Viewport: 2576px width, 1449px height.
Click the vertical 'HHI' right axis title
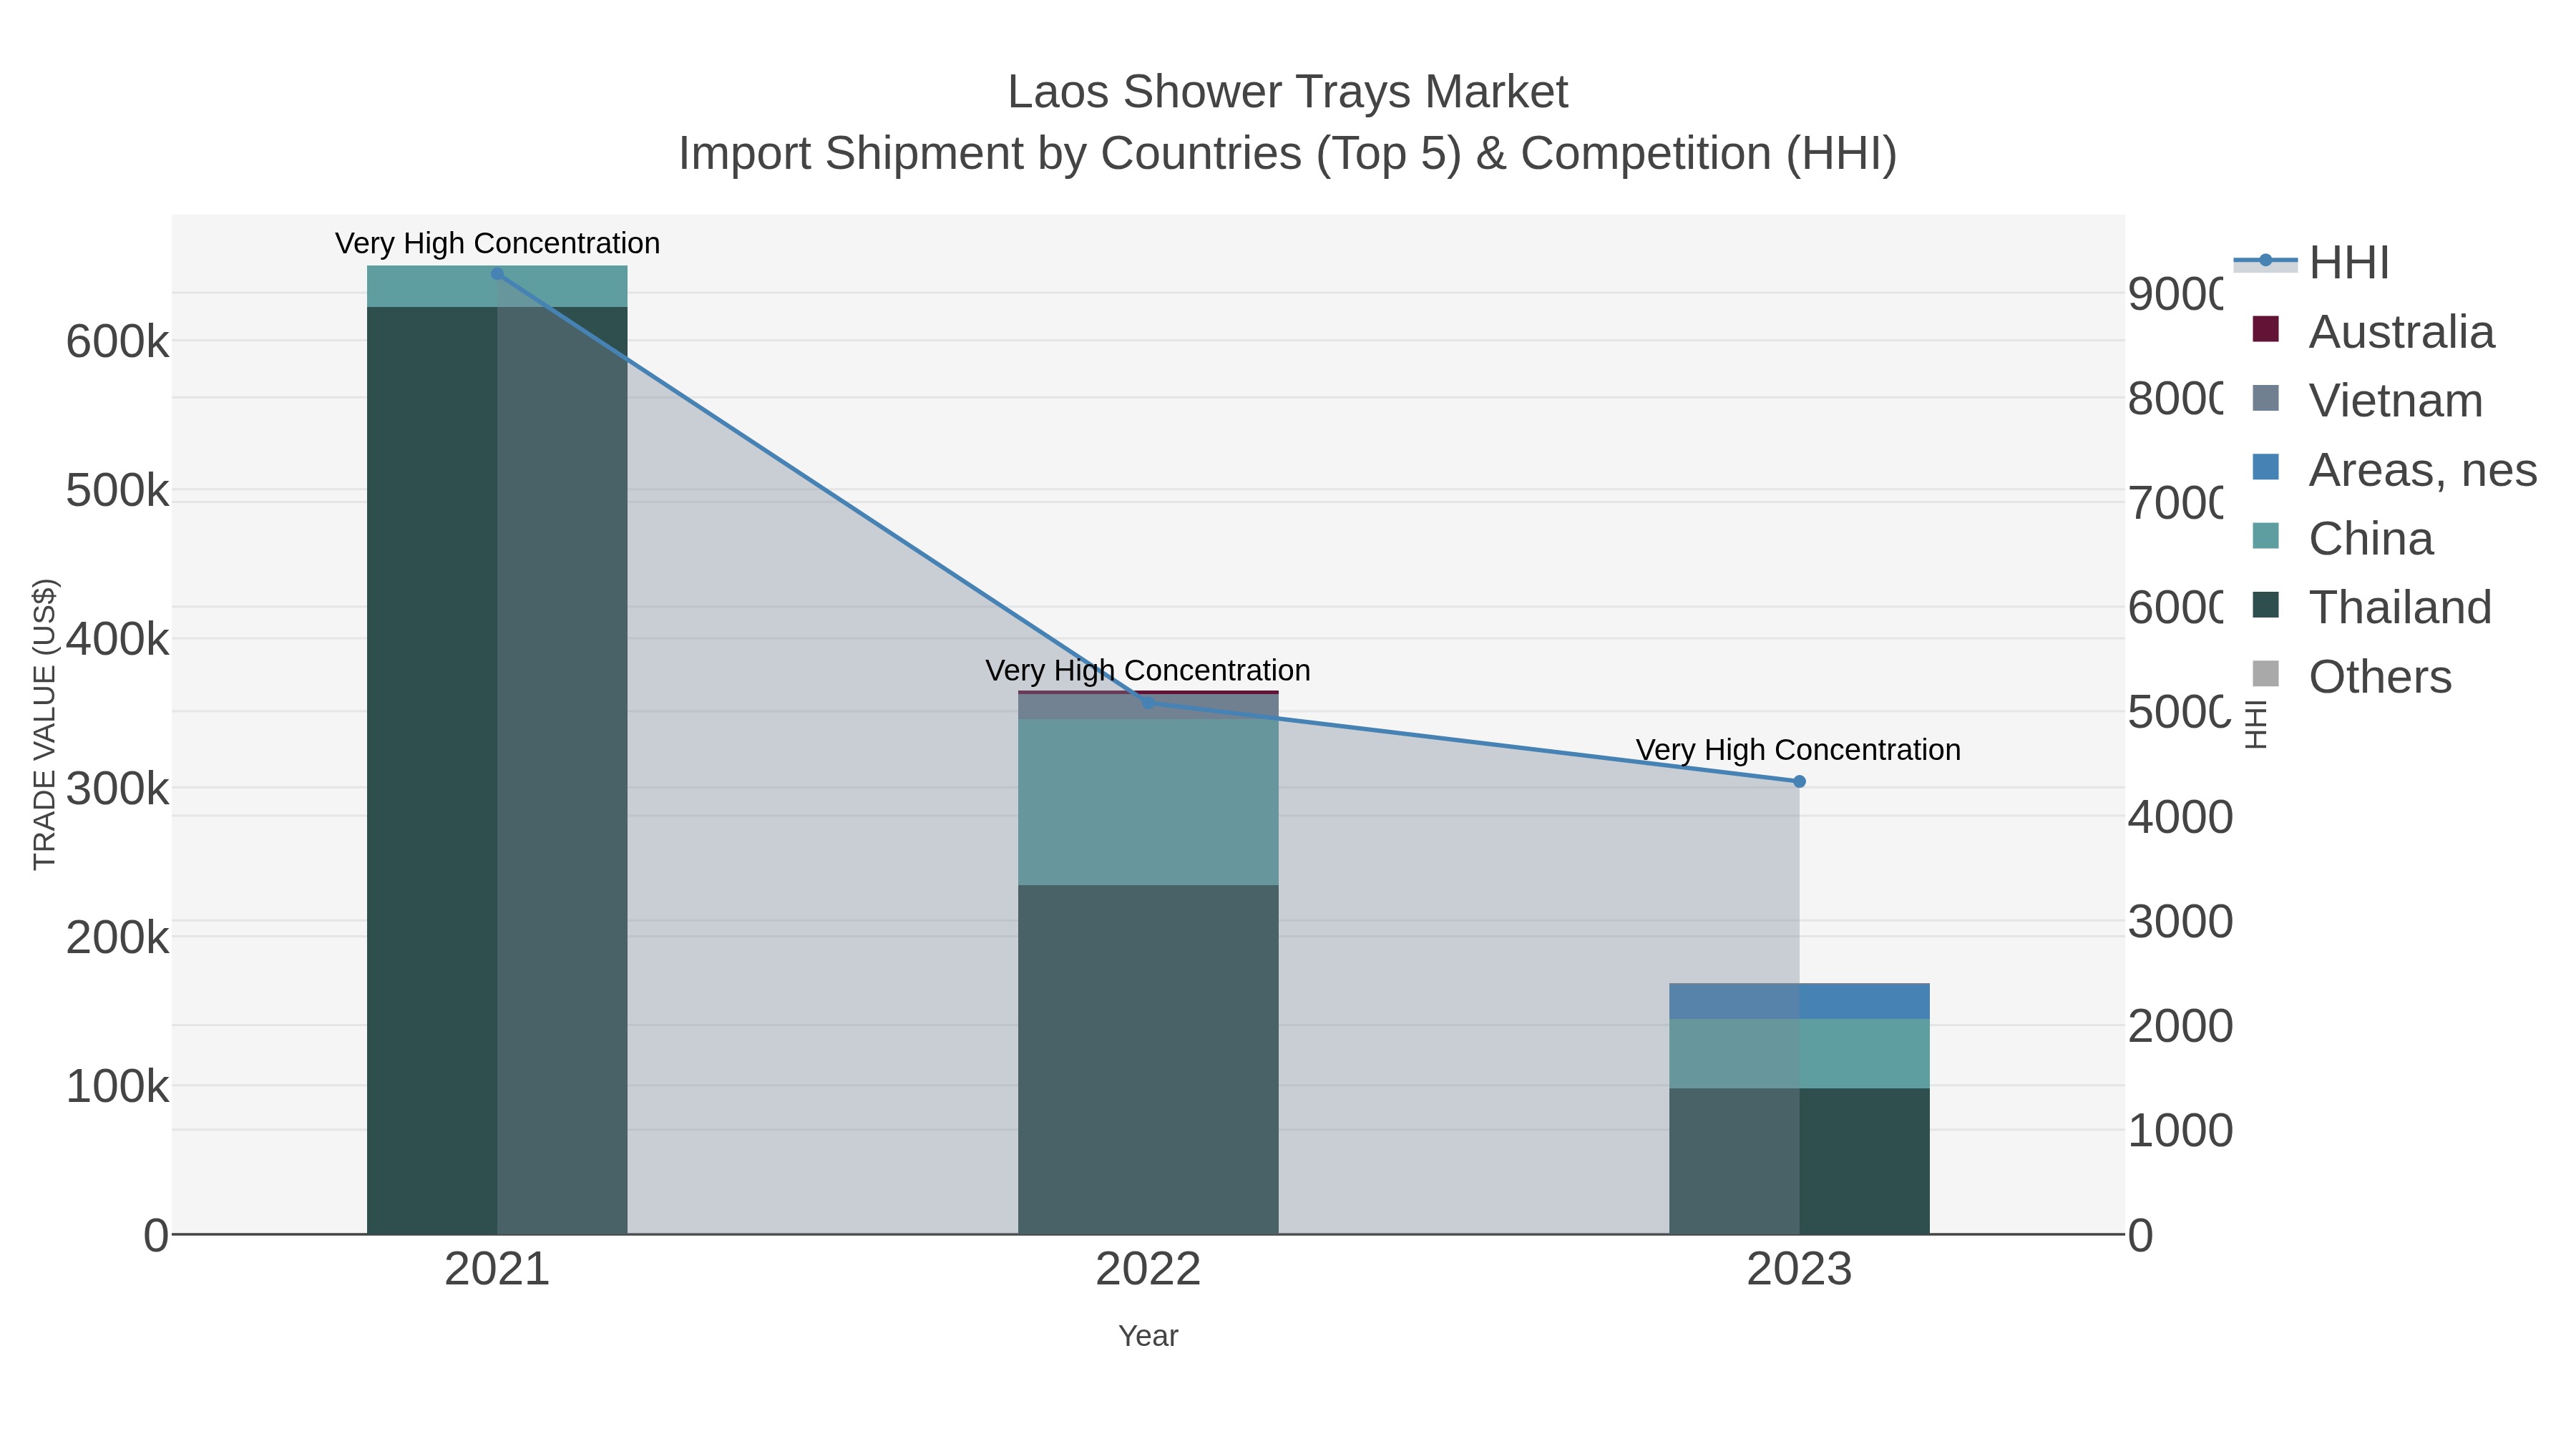click(2255, 724)
